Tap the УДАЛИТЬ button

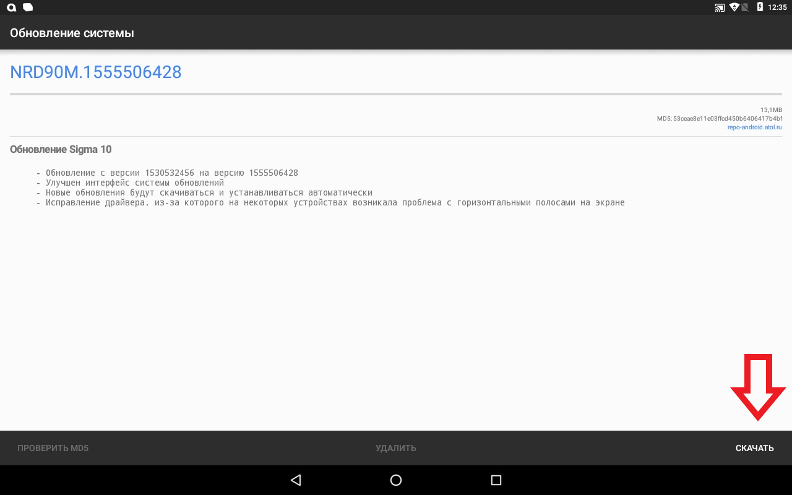(396, 448)
